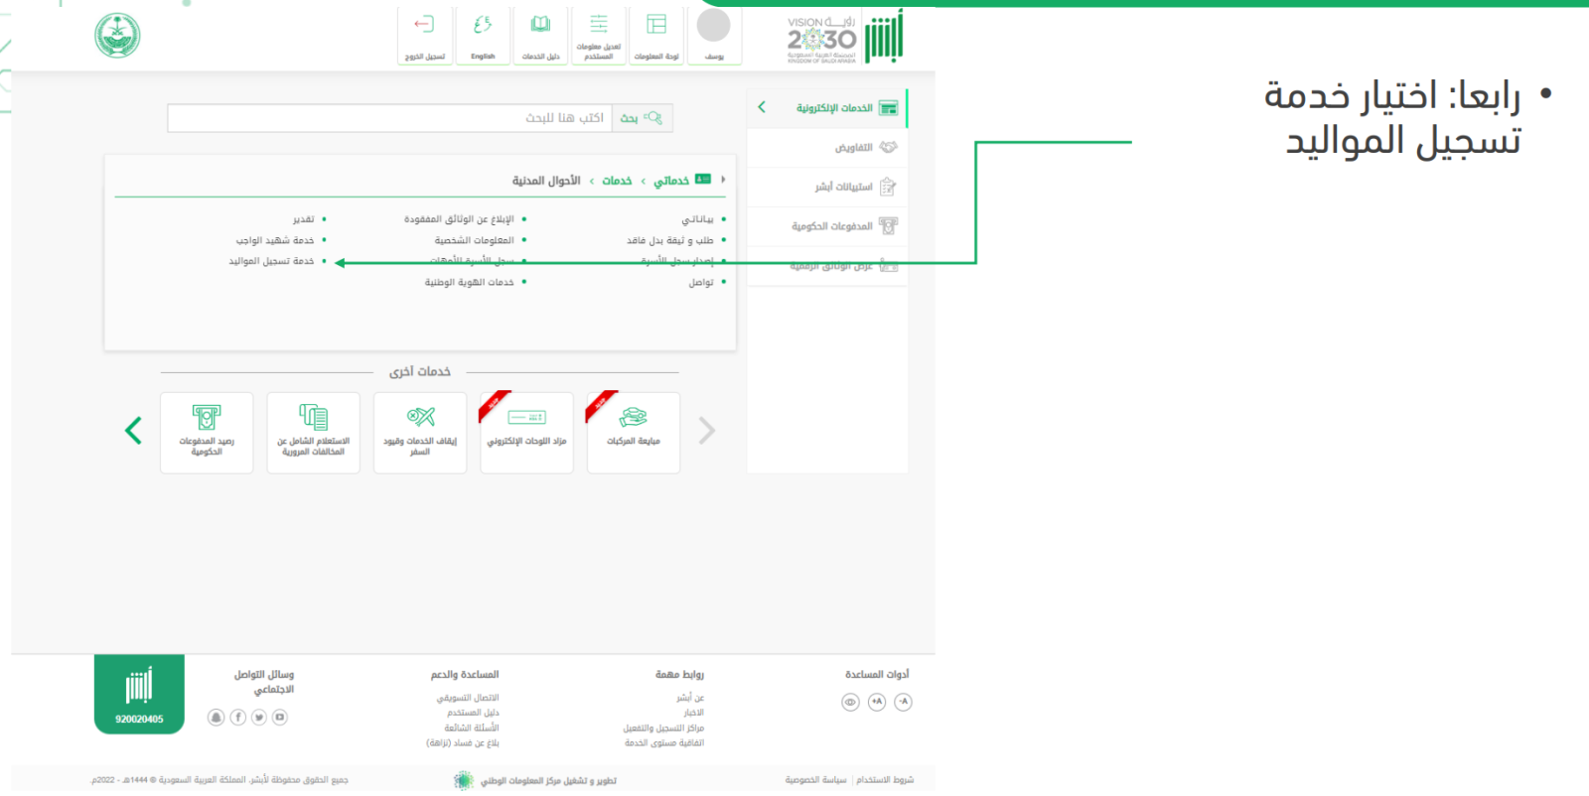1589x796 pixels.
Task: Click the logout icon (تسجيل الخروج)
Action: pos(424,36)
